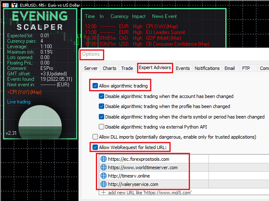
Task: Select the Server tab
Action: point(91,68)
